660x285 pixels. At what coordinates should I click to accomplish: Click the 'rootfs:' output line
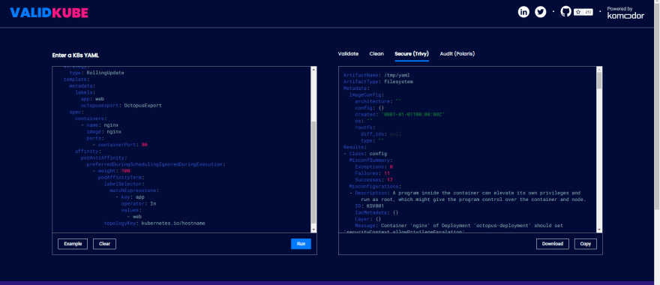[x=365, y=127]
